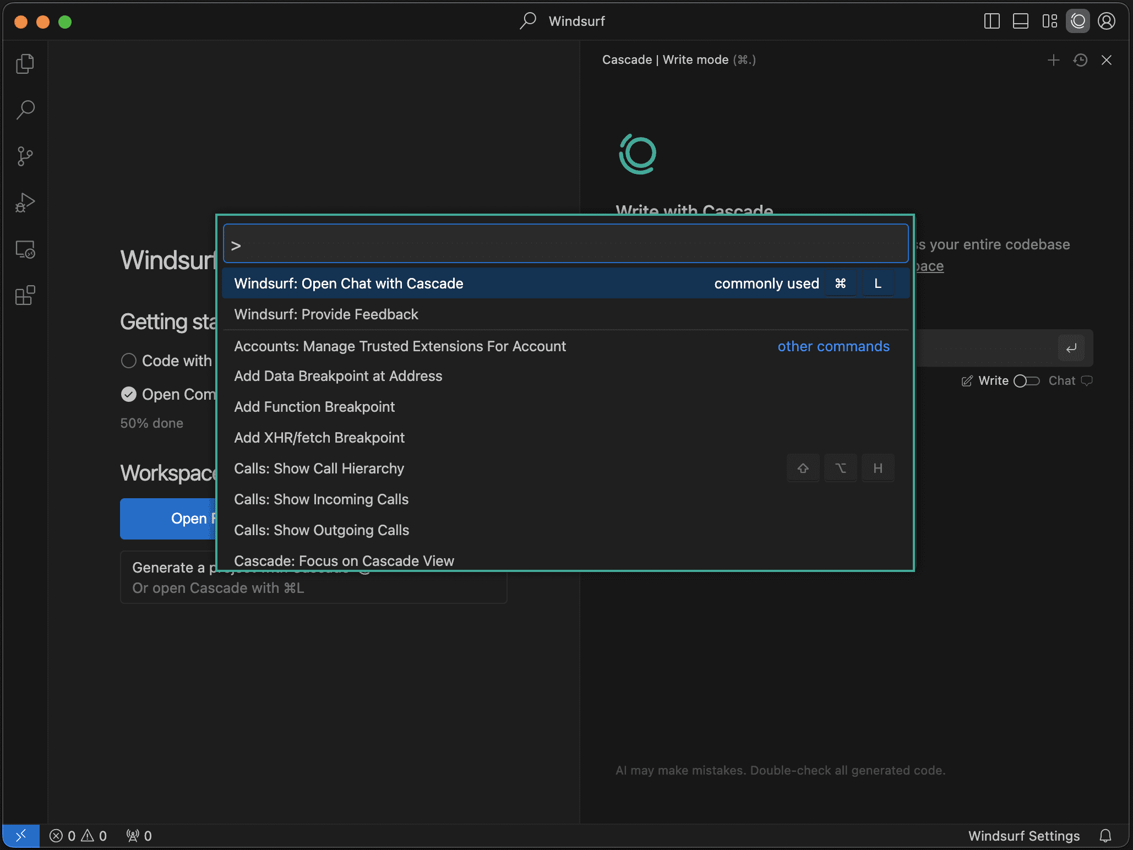Click the Cascade add new chat icon
Screen dimensions: 1133x850
[1053, 60]
